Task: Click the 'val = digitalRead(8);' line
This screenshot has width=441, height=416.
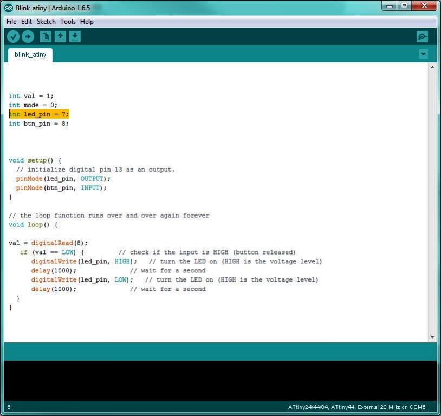Action: 48,243
